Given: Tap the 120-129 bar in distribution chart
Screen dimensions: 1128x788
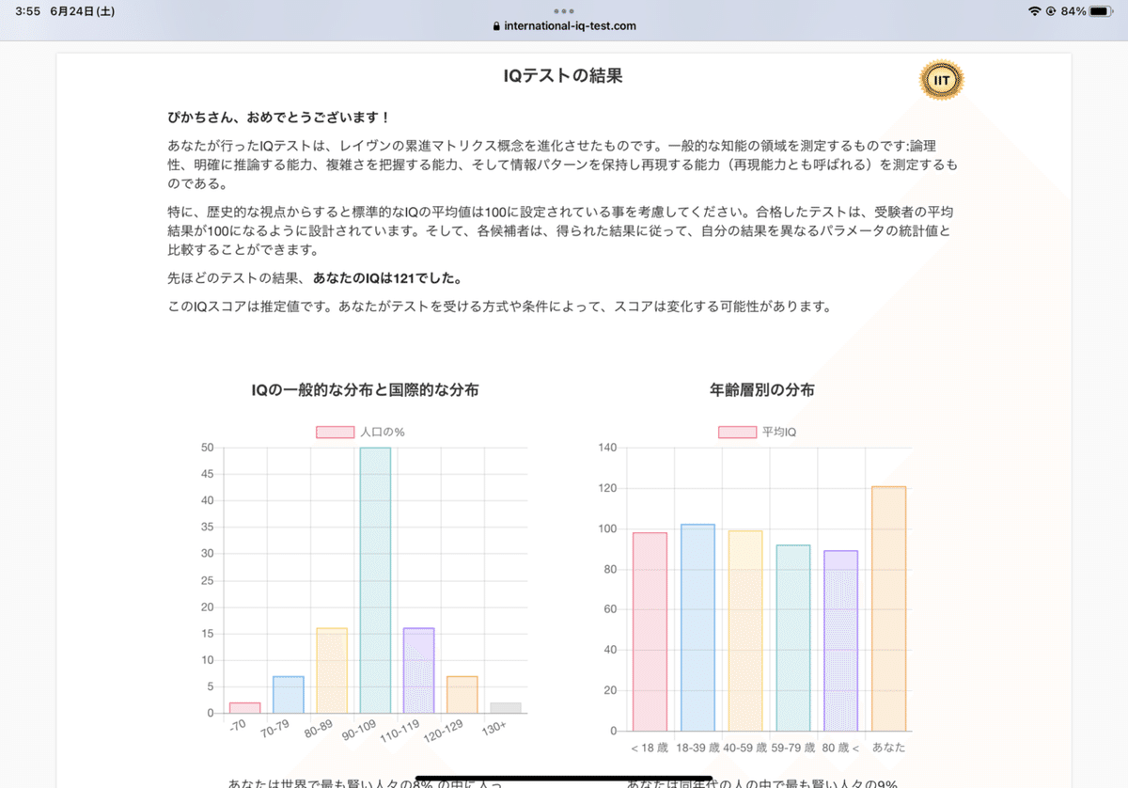Looking at the screenshot, I should [462, 695].
